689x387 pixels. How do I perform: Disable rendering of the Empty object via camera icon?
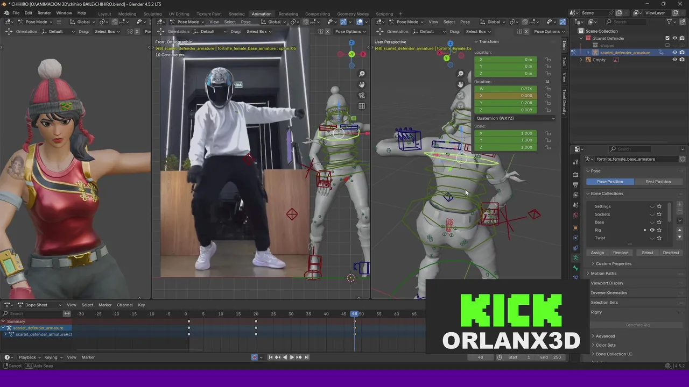(x=682, y=60)
